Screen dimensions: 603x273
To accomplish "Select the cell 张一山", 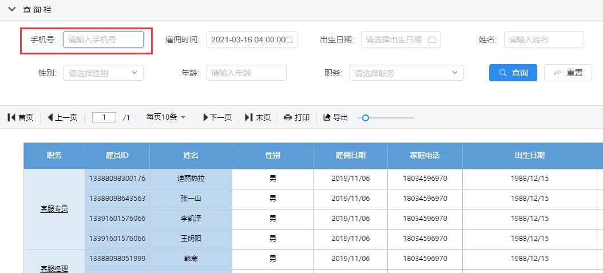I will [x=191, y=199].
